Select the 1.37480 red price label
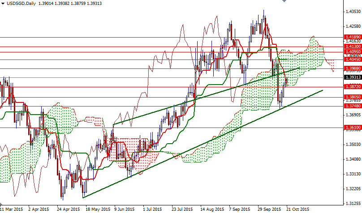 point(353,106)
